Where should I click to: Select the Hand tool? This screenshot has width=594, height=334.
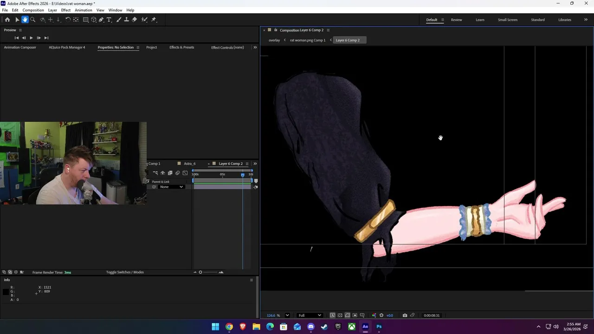pyautogui.click(x=25, y=19)
